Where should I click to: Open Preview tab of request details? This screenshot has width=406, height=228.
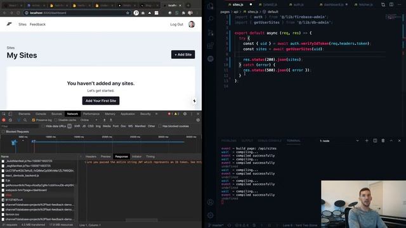106,156
